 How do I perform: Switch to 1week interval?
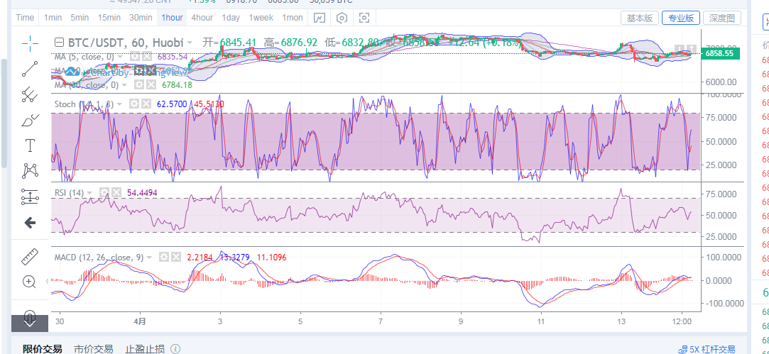point(261,18)
